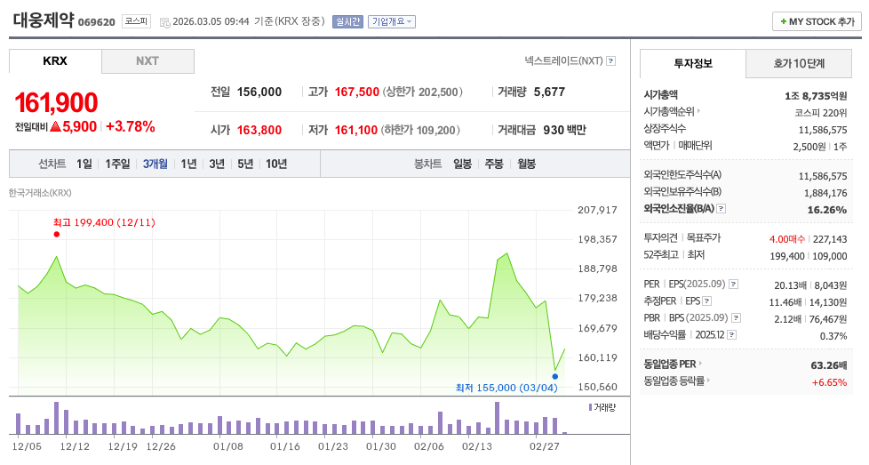
Task: Open the 호가10단계 tab
Action: pyautogui.click(x=799, y=64)
